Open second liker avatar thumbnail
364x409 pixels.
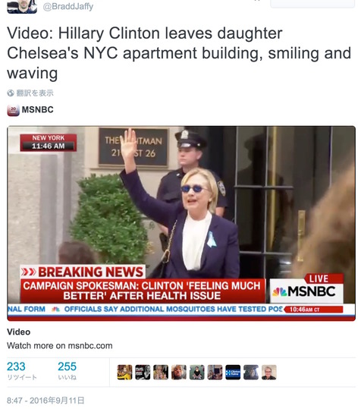[143, 373]
